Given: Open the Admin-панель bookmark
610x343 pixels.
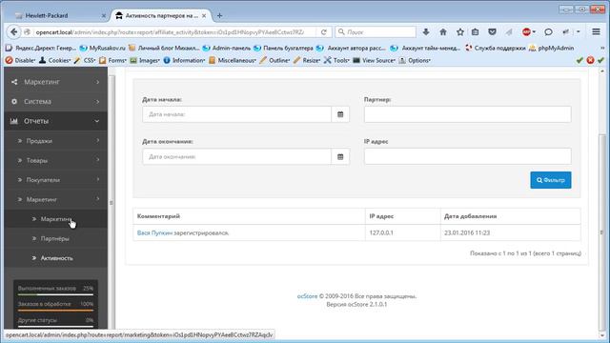Looking at the screenshot, I should click(227, 48).
